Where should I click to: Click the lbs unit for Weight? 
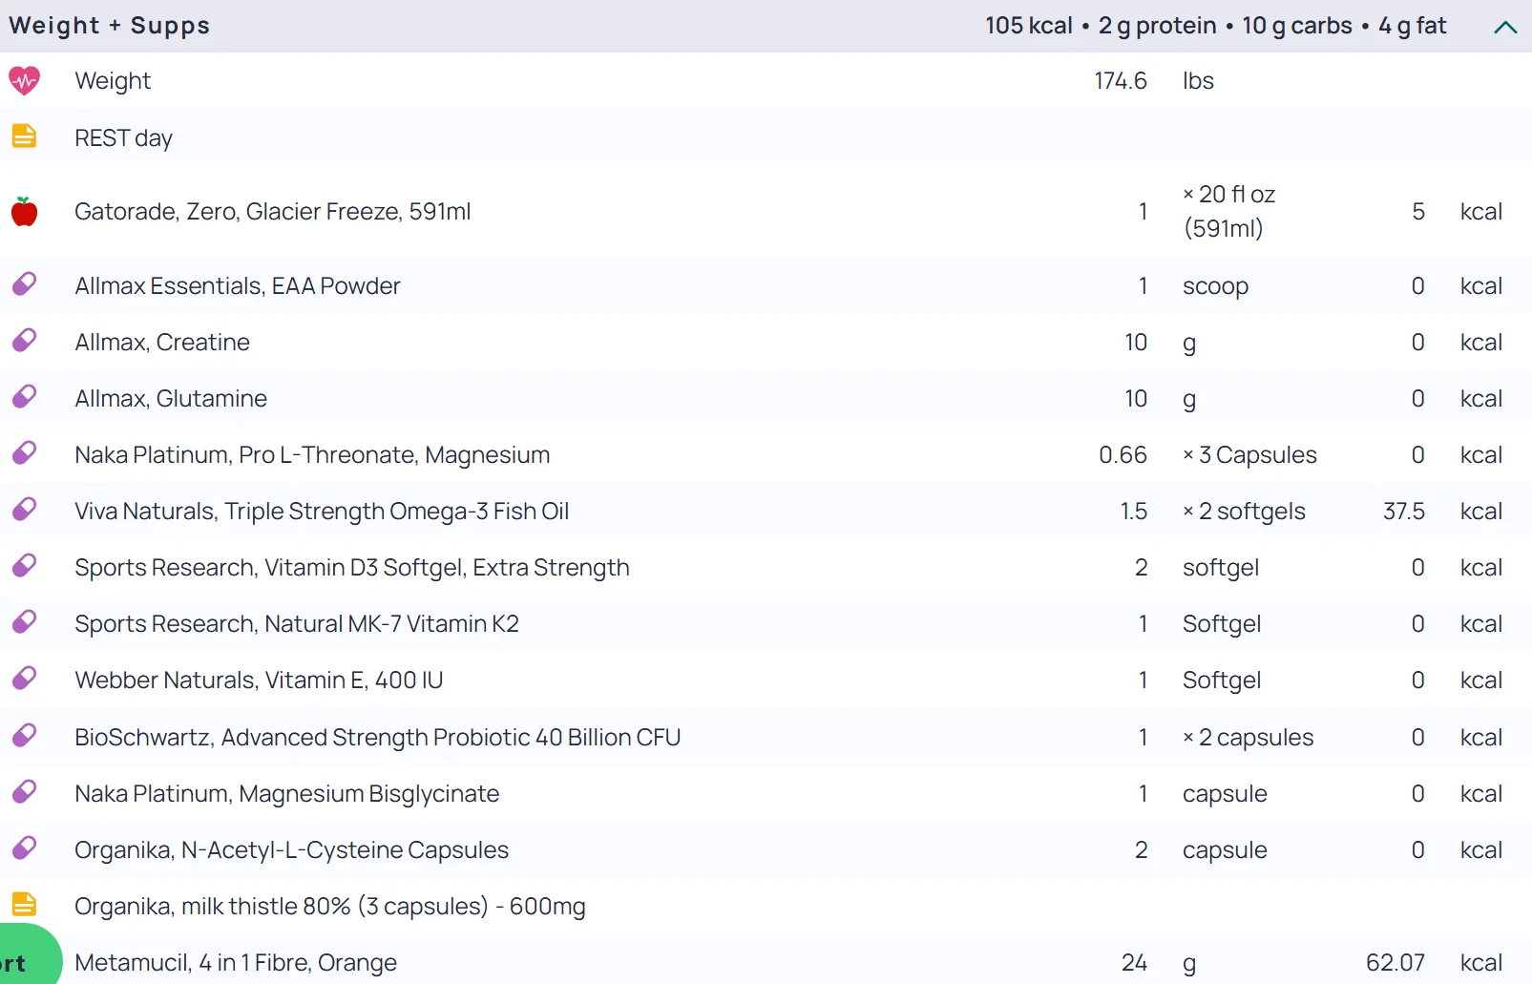tap(1198, 81)
